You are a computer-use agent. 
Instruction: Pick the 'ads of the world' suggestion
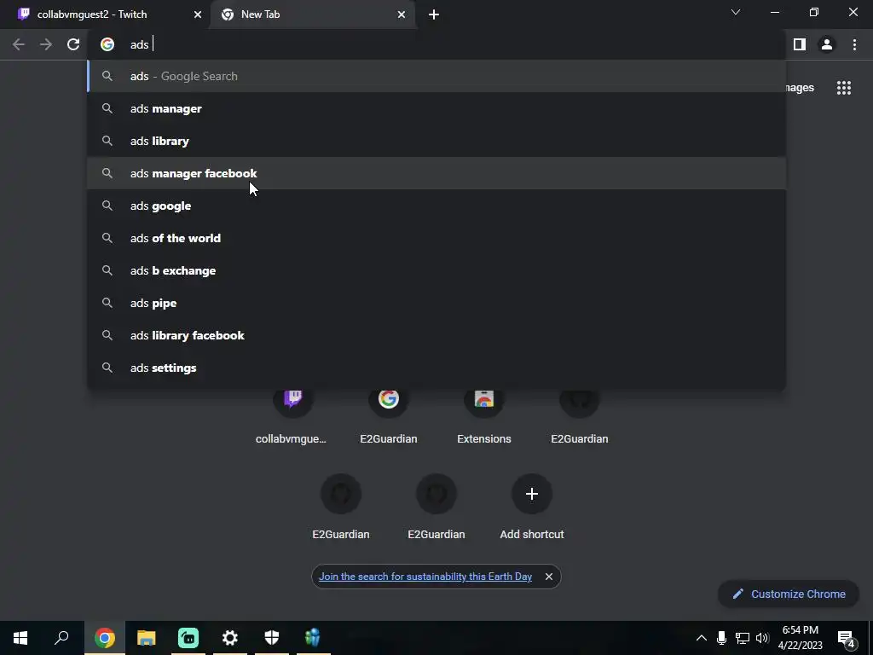coord(436,238)
